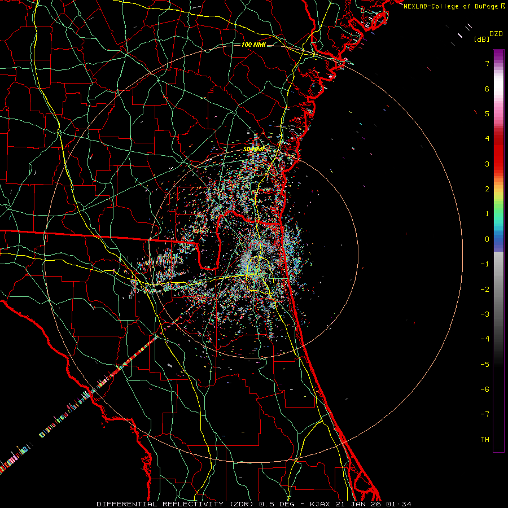508x508 pixels.
Task: Click scale value -3 beside color bar
Action: click(485, 314)
